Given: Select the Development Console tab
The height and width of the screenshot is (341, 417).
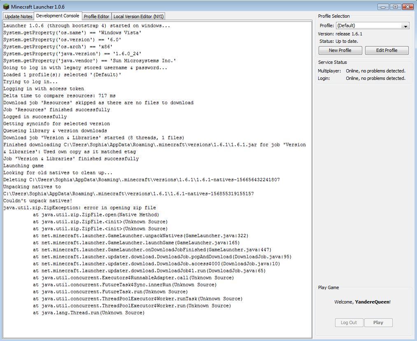Looking at the screenshot, I should (58, 16).
